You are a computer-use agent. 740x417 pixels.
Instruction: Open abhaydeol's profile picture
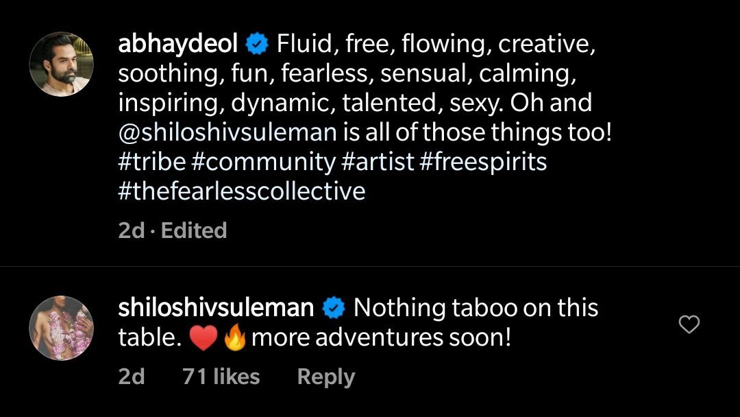pos(61,64)
